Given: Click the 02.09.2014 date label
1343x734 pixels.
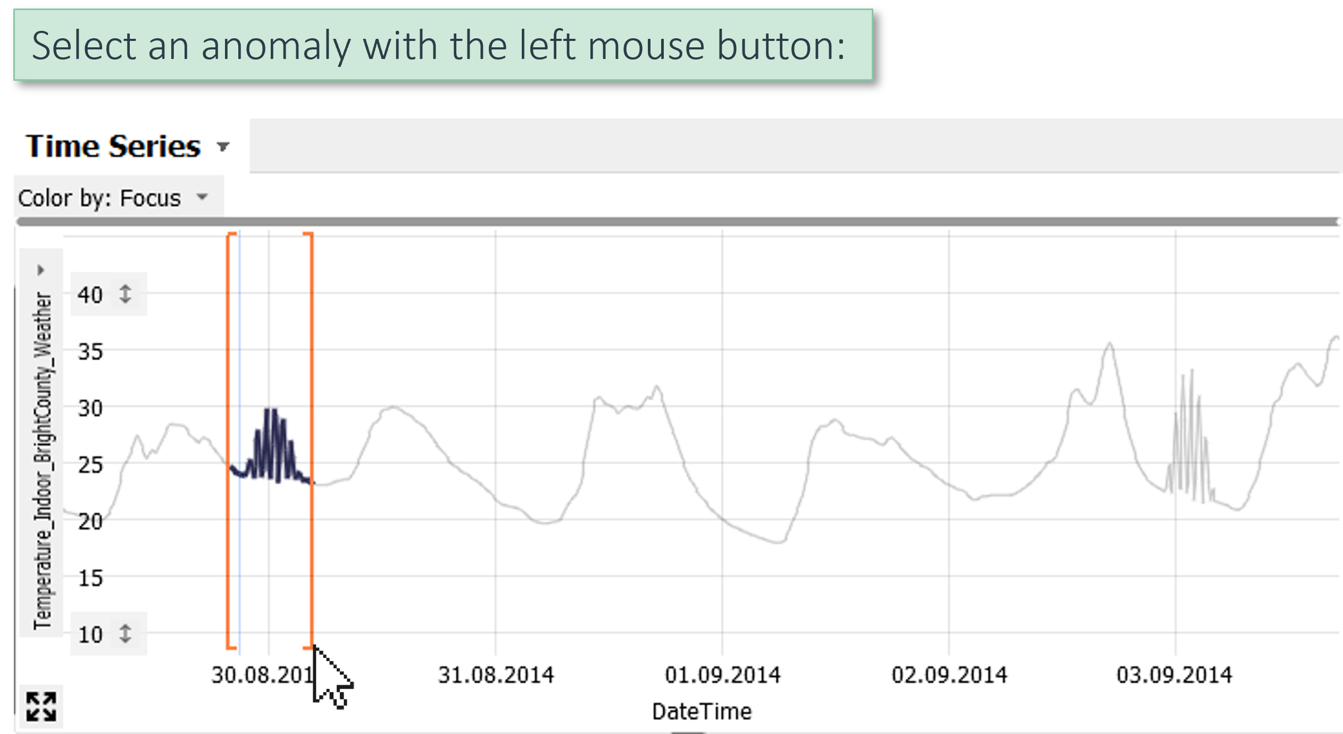Looking at the screenshot, I should (x=949, y=676).
